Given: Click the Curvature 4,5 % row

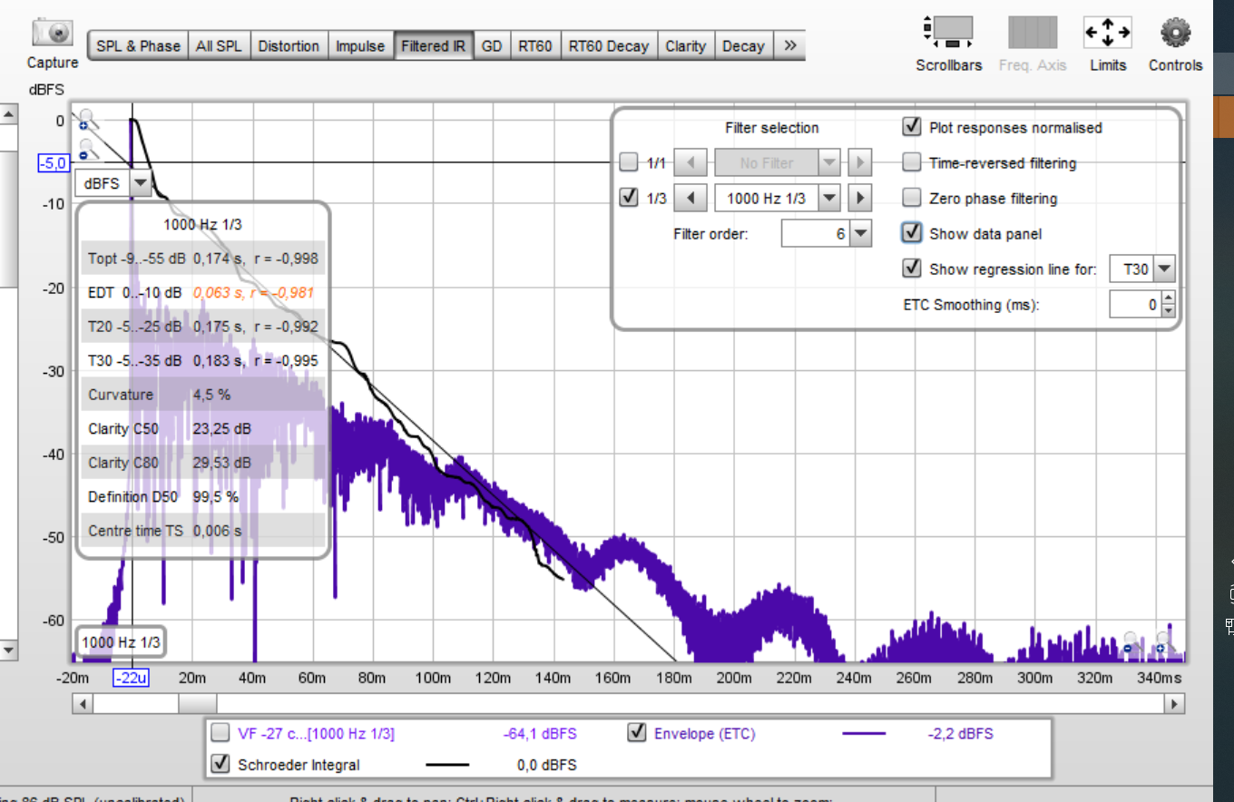Looking at the screenshot, I should [x=202, y=395].
